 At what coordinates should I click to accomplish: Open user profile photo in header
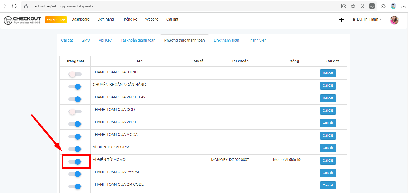click(394, 20)
